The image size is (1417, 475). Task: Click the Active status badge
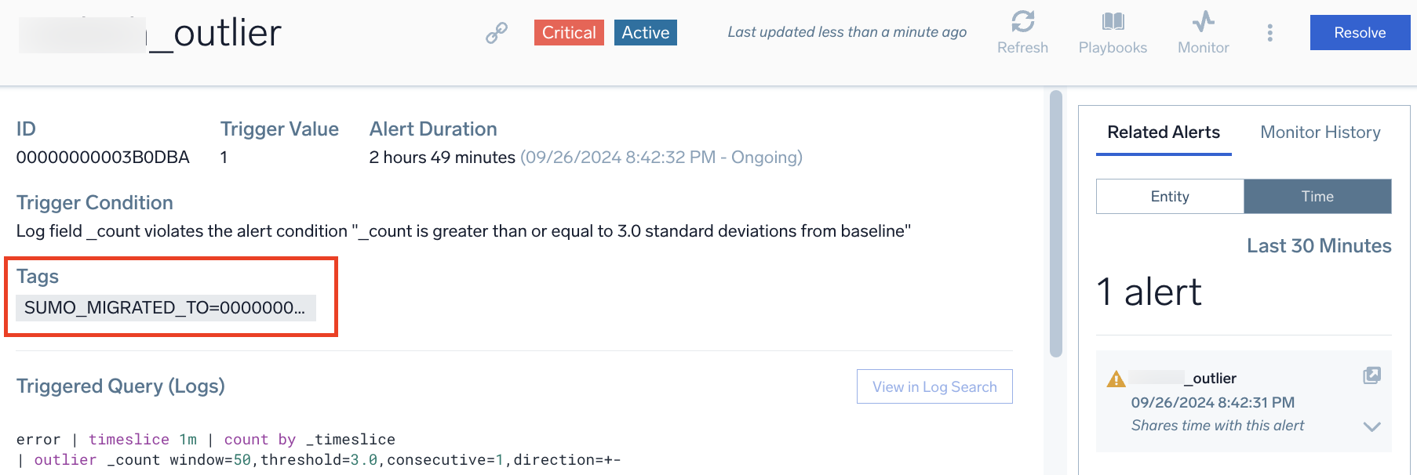click(644, 32)
